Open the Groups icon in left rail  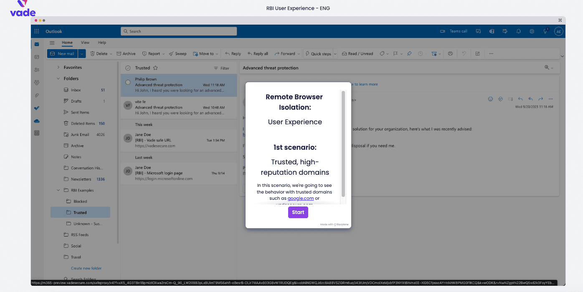click(x=37, y=83)
